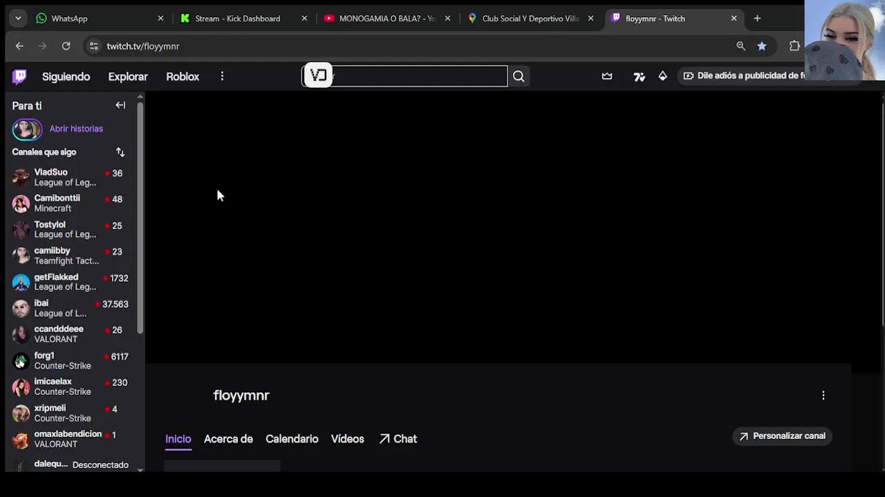Open omaxlabendicion VALORANT channel
885x497 pixels.
[x=72, y=439]
